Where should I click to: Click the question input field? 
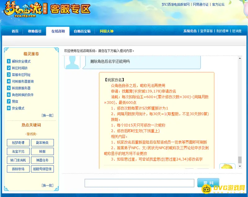139,183
